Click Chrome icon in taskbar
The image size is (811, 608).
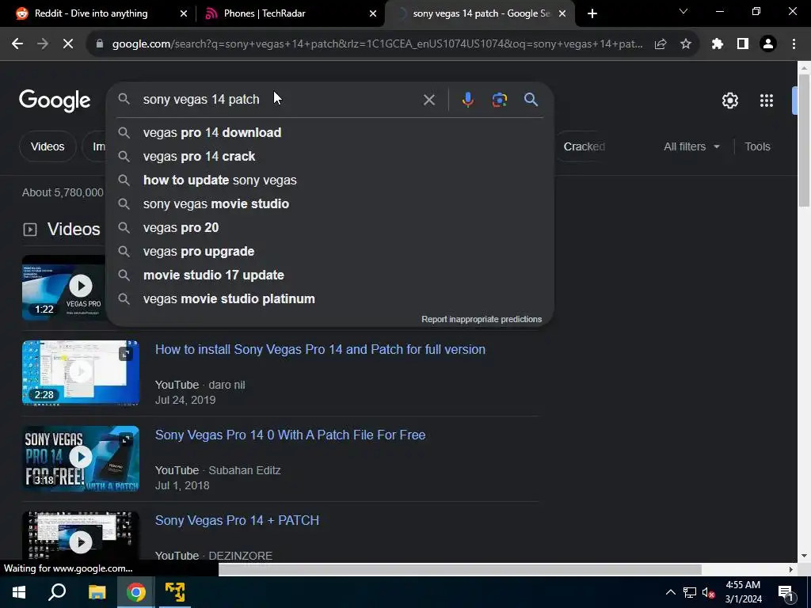(136, 592)
